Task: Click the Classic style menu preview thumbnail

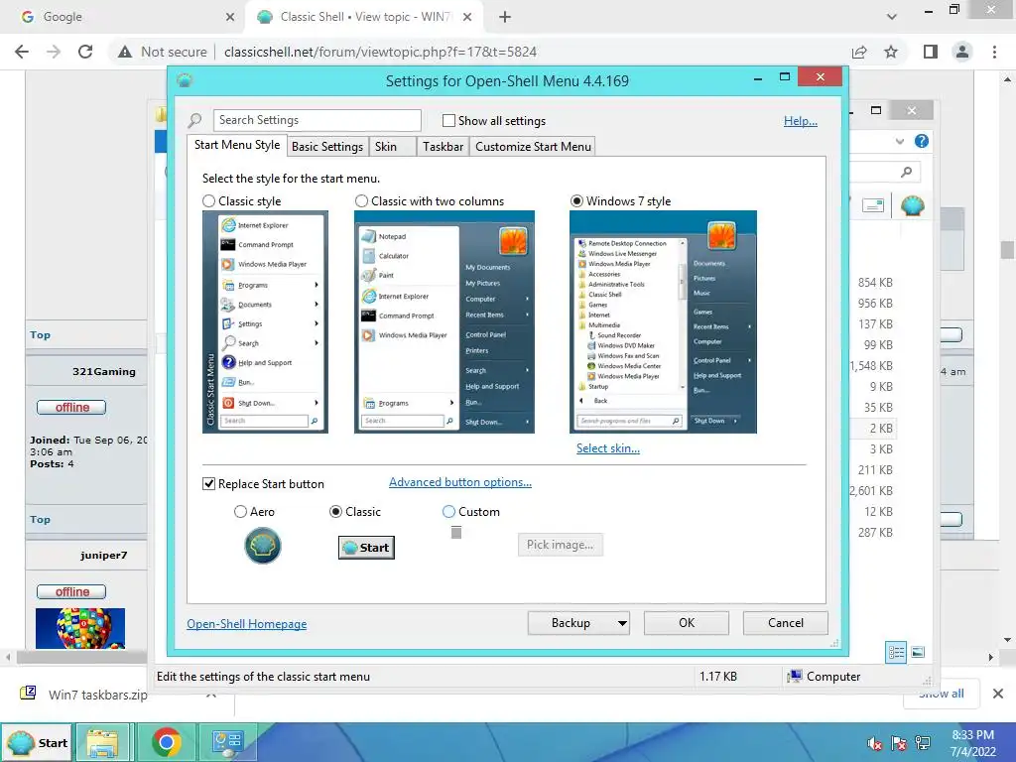Action: 265,322
